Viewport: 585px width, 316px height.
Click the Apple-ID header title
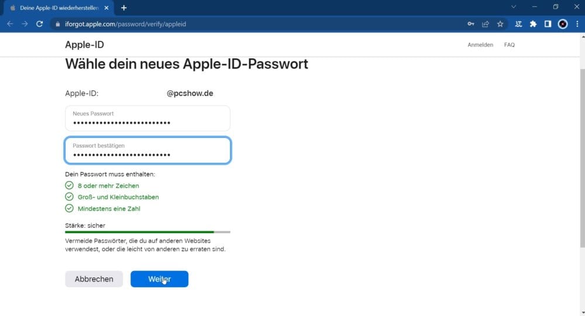[x=84, y=45]
